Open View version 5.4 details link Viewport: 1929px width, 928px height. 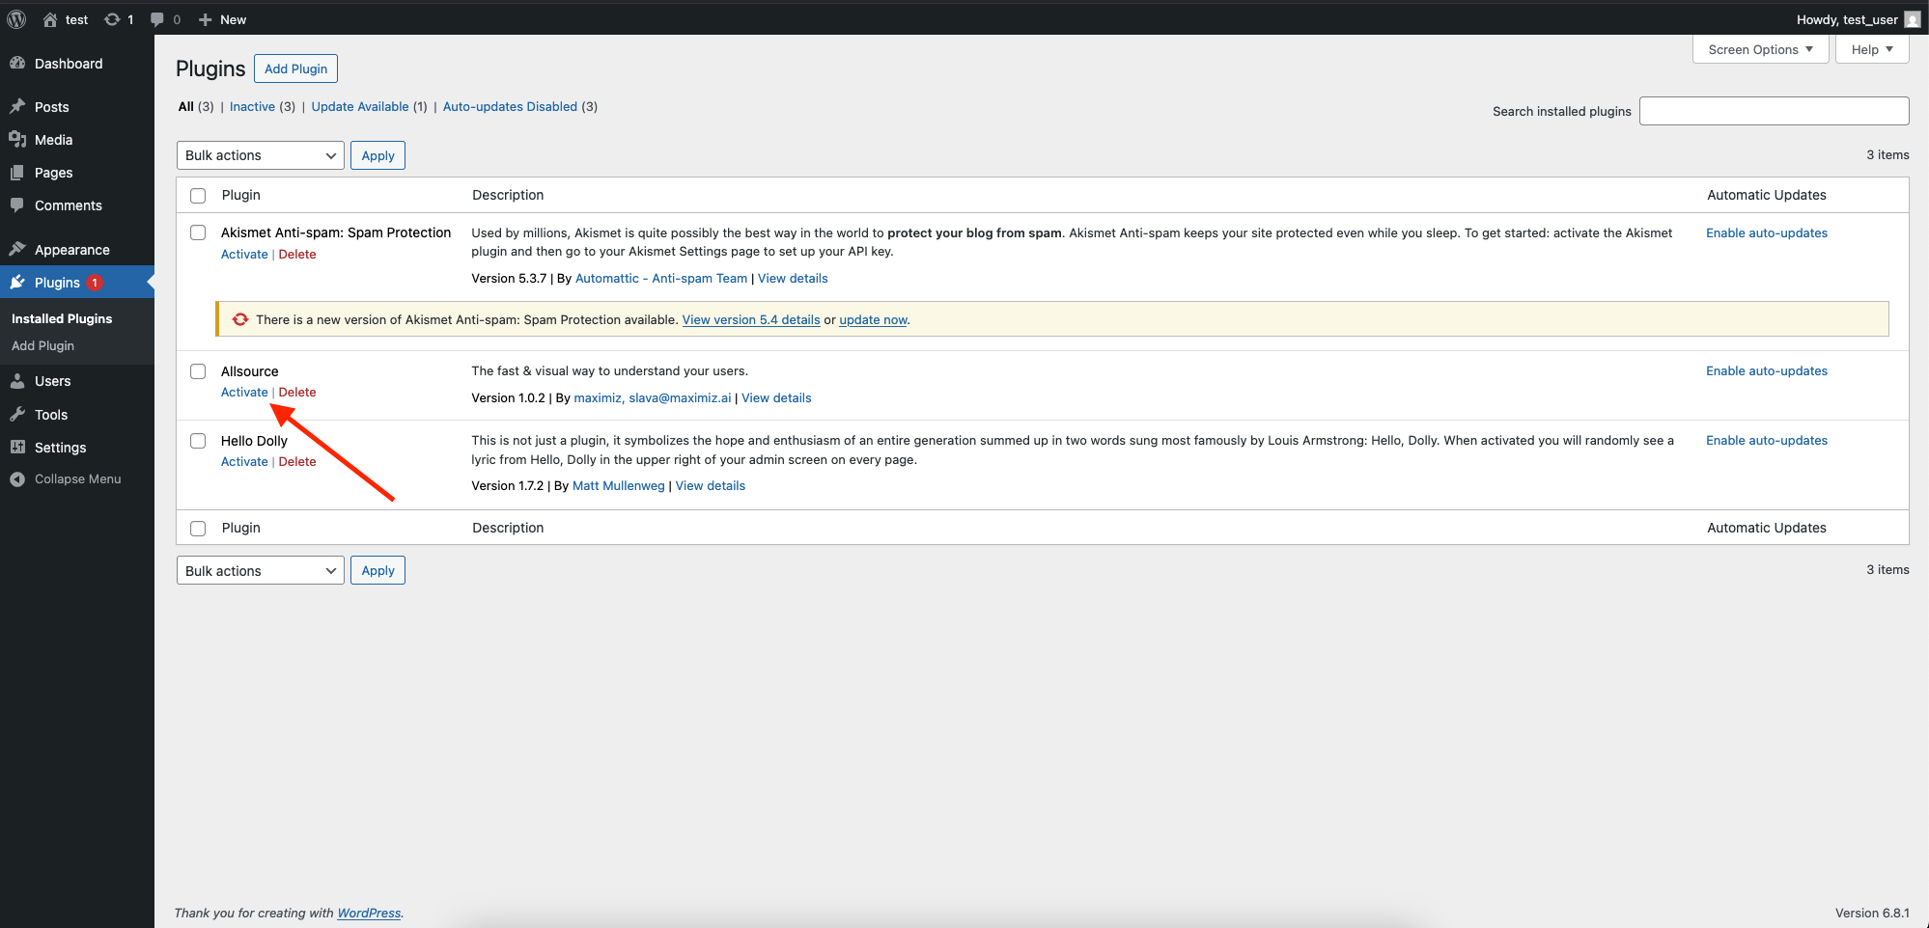[x=751, y=319]
